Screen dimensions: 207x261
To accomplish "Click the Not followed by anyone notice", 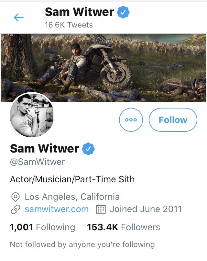I will (82, 244).
